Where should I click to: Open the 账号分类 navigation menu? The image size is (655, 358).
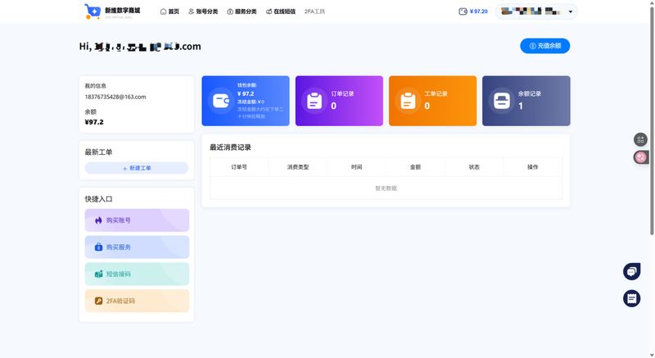pos(203,11)
